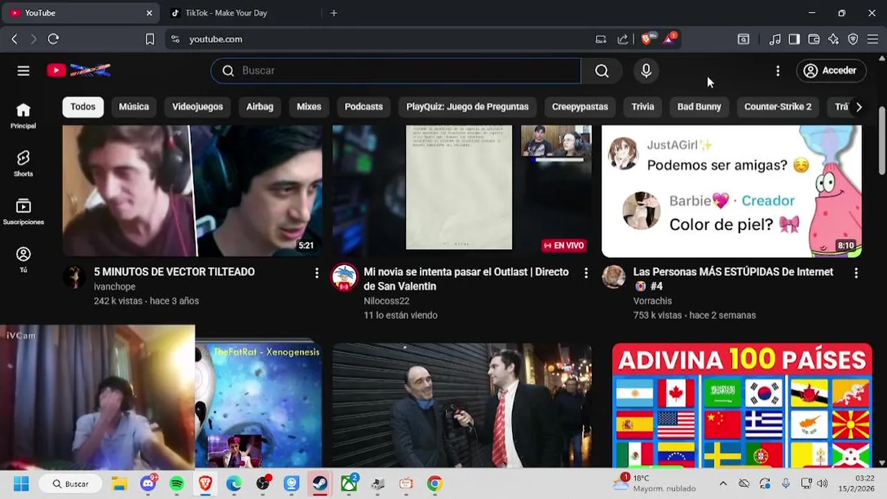Image resolution: width=887 pixels, height=499 pixels.
Task: Open Las Personas MÁS ESTÚPIDAS title
Action: tap(733, 279)
